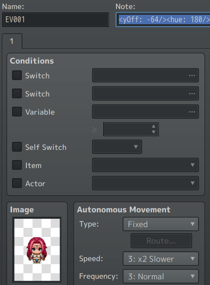The image size is (210, 285).
Task: Open Frequency dropdown set to Normal
Action: point(161,276)
